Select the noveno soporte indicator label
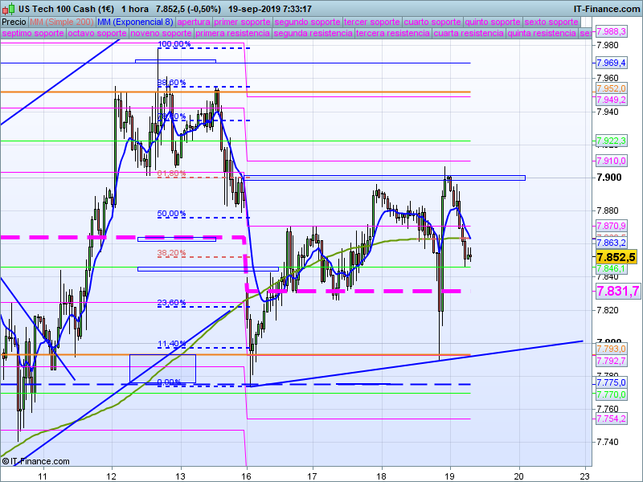The width and height of the screenshot is (643, 482). click(x=162, y=33)
